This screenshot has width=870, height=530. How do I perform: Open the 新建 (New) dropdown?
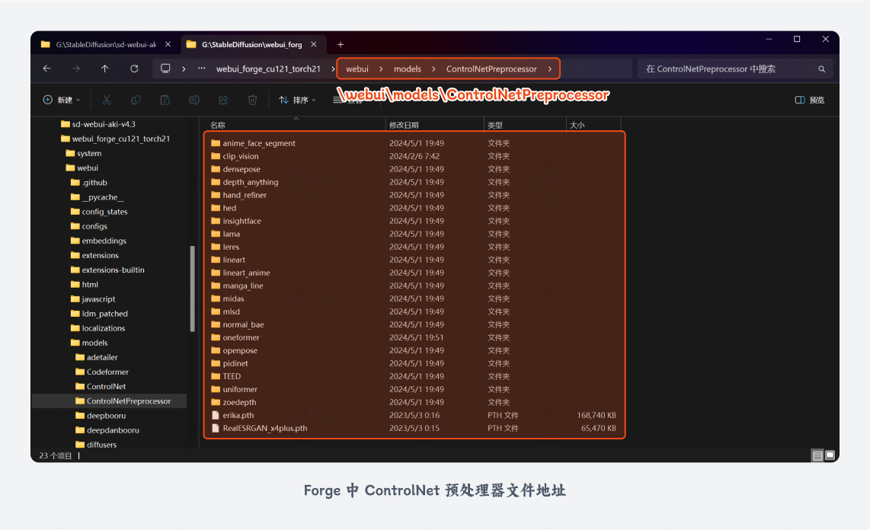pyautogui.click(x=61, y=100)
